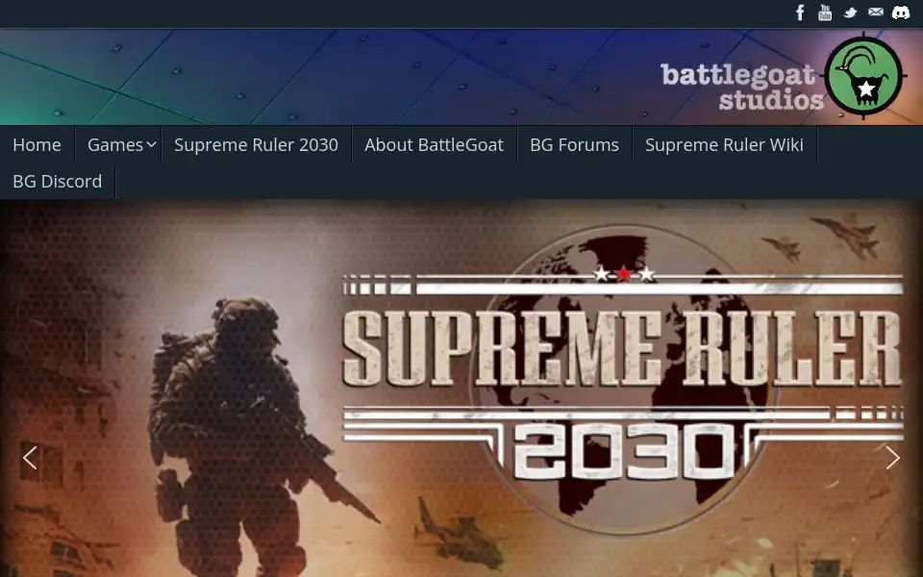Visit BG Forums
Image resolution: width=923 pixels, height=577 pixels.
(574, 145)
